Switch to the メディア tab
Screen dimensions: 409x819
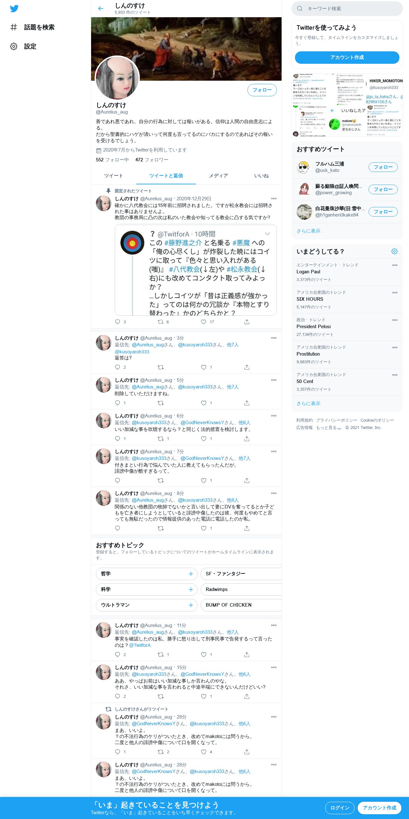[219, 176]
